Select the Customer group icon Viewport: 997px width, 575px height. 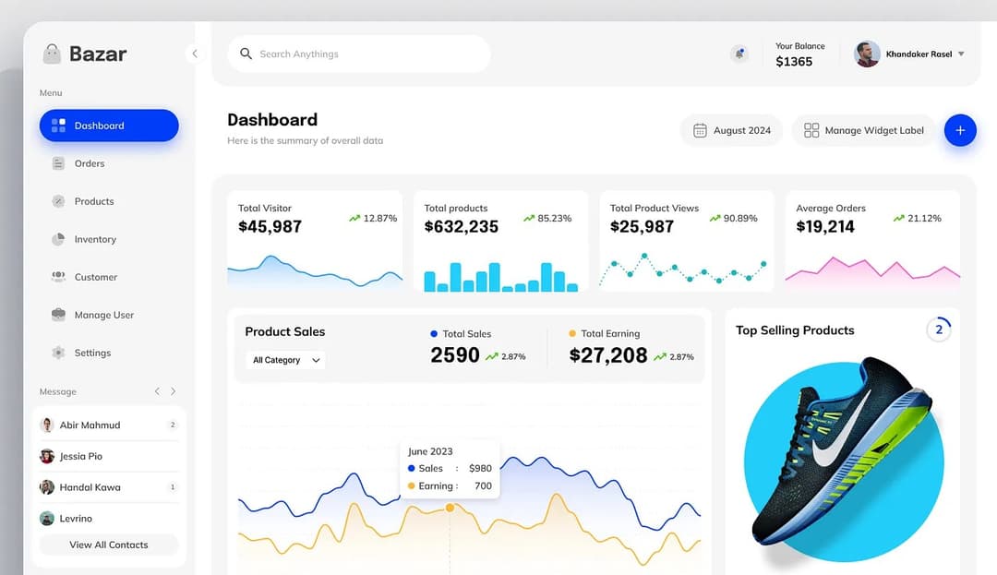click(x=57, y=277)
